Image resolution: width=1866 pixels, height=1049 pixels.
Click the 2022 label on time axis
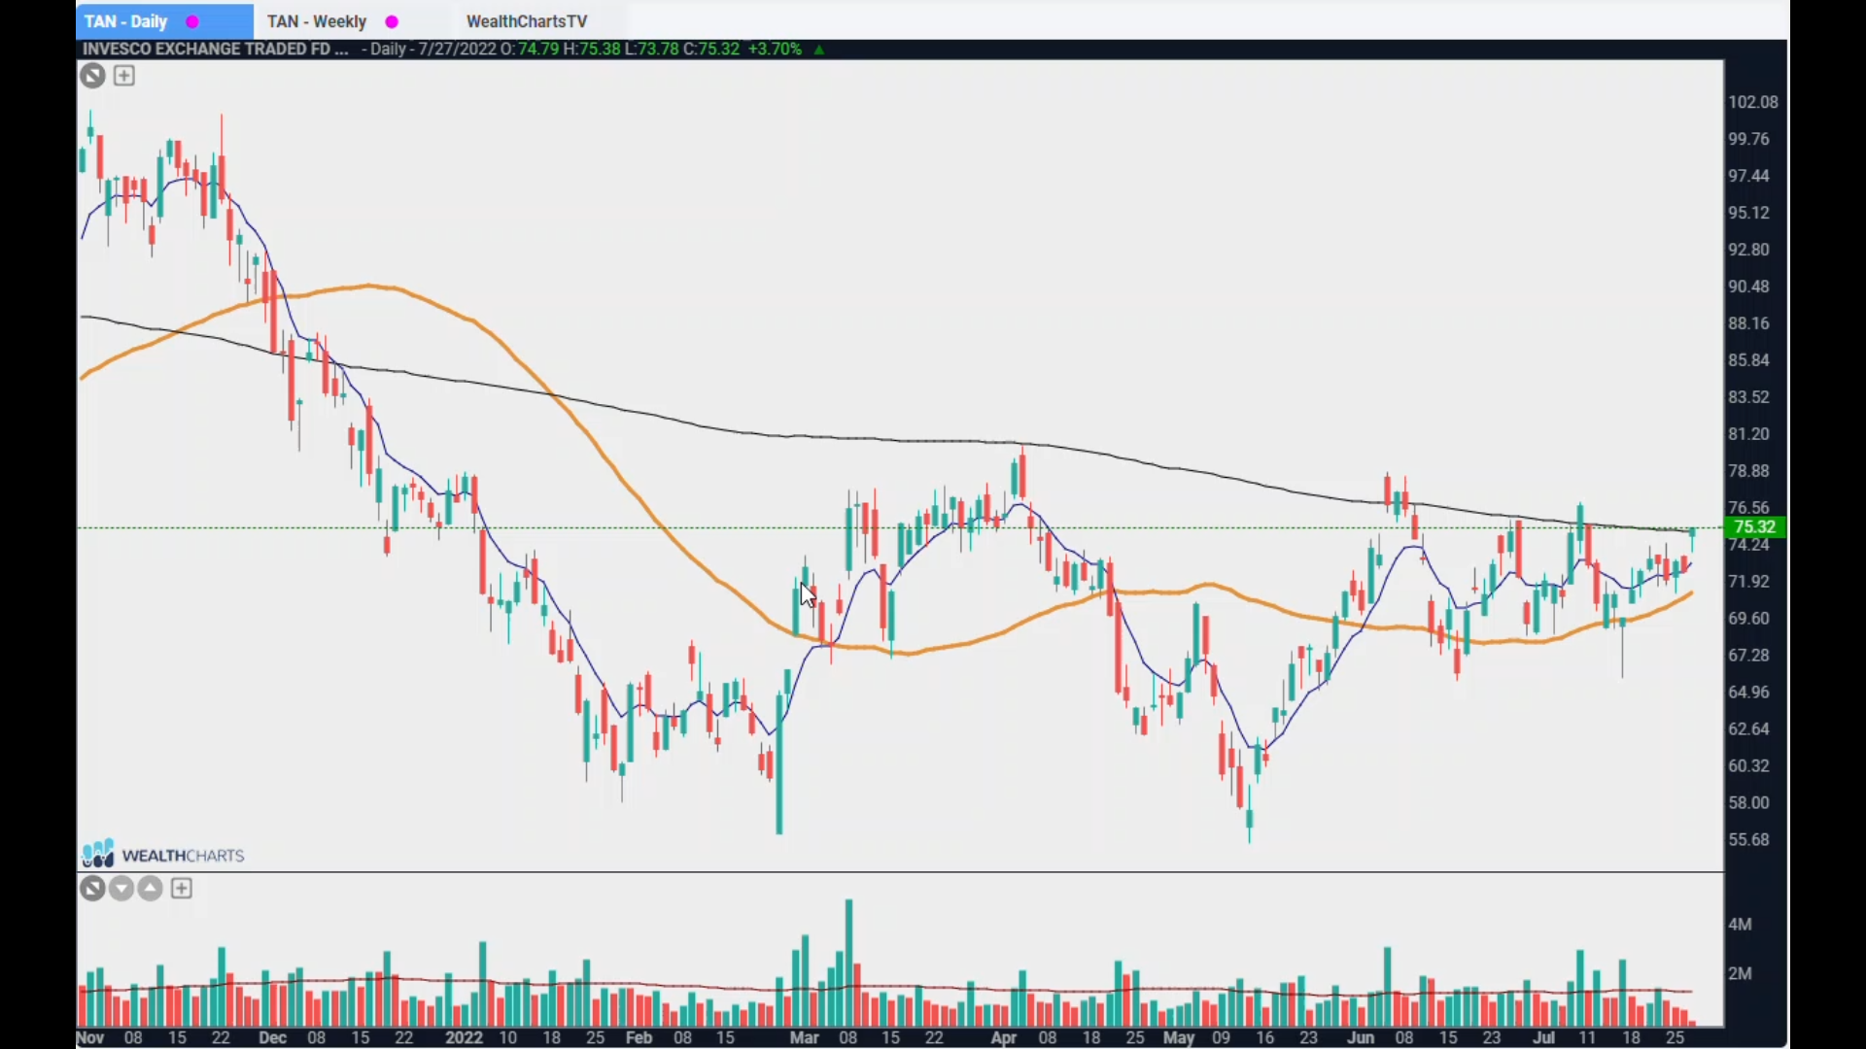pyautogui.click(x=464, y=1038)
